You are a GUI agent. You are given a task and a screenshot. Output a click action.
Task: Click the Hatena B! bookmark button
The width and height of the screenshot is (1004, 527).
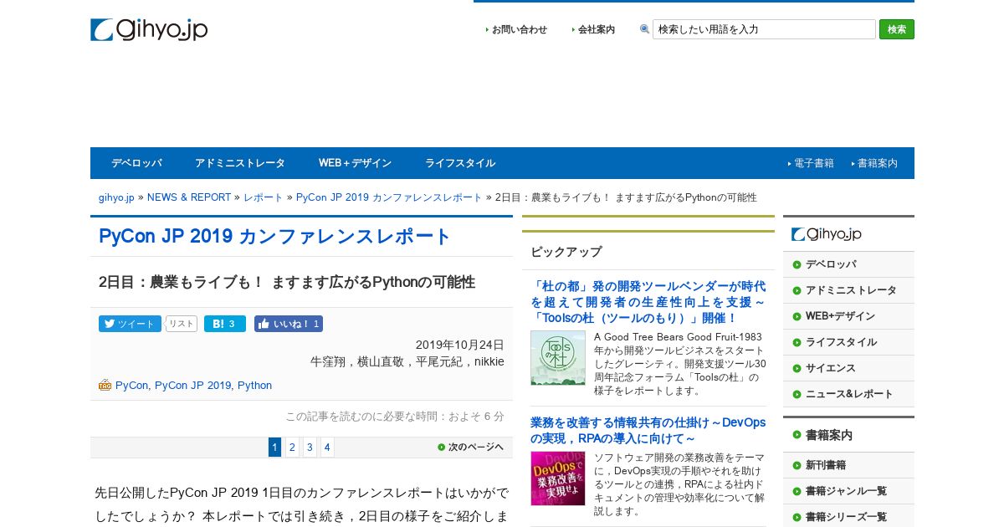click(225, 324)
